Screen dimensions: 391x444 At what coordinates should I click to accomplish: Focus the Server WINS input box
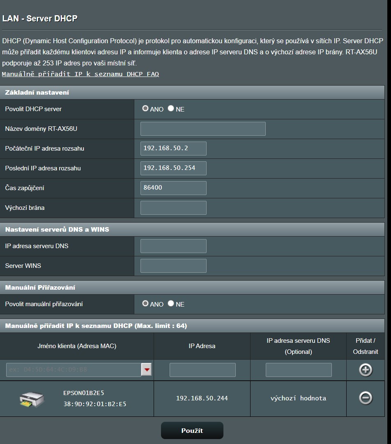(173, 266)
